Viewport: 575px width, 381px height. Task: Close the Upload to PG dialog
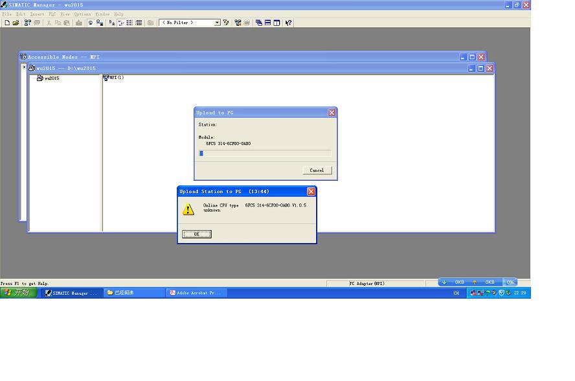point(332,113)
